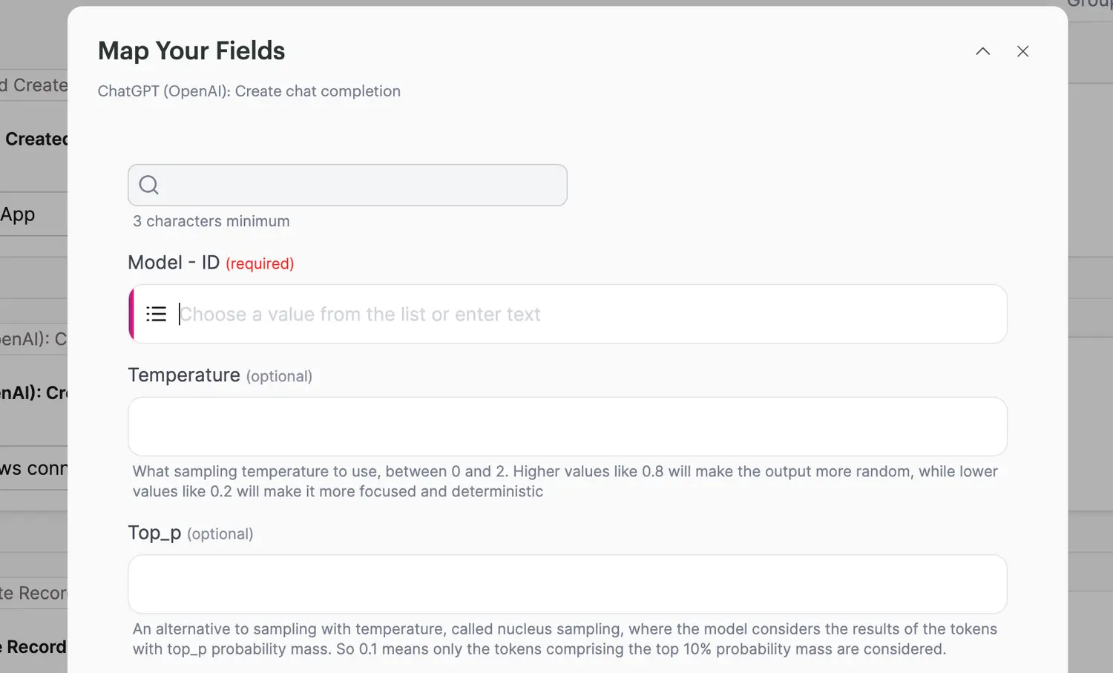The image size is (1113, 673).
Task: Click the X to close Map Your Fields
Action: 1023,51
